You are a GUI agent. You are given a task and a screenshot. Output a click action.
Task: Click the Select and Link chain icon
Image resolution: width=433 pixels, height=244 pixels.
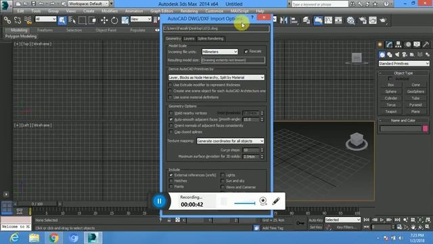[7, 20]
